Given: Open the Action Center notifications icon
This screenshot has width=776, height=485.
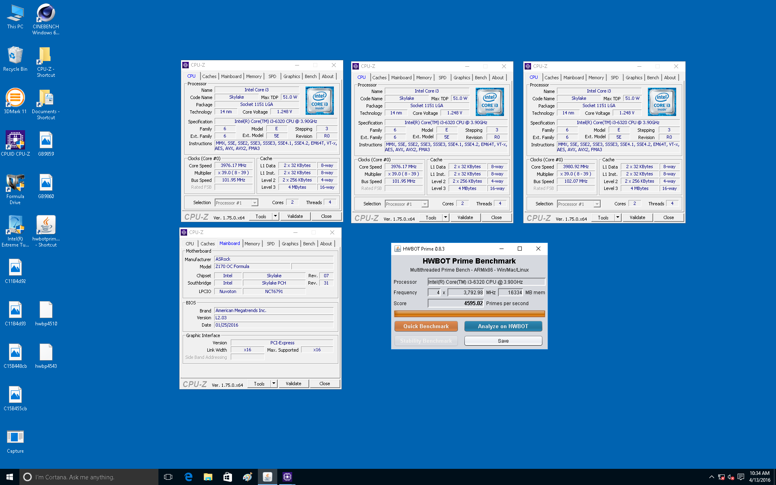Looking at the screenshot, I should pyautogui.click(x=741, y=477).
